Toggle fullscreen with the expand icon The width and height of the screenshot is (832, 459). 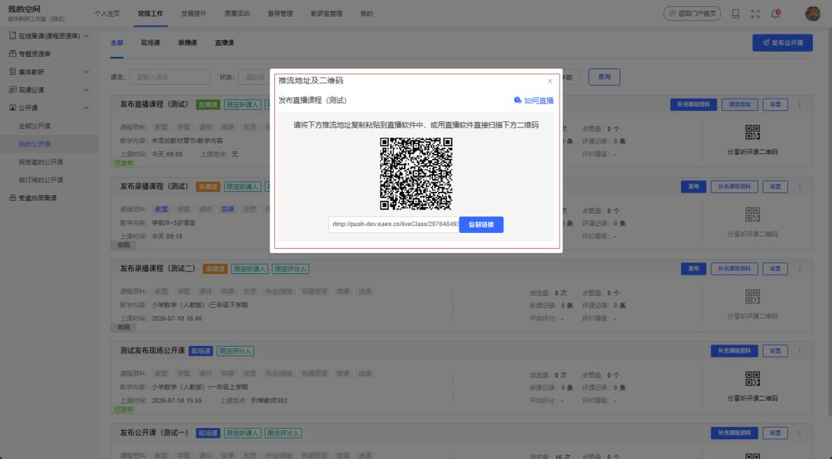pos(755,14)
